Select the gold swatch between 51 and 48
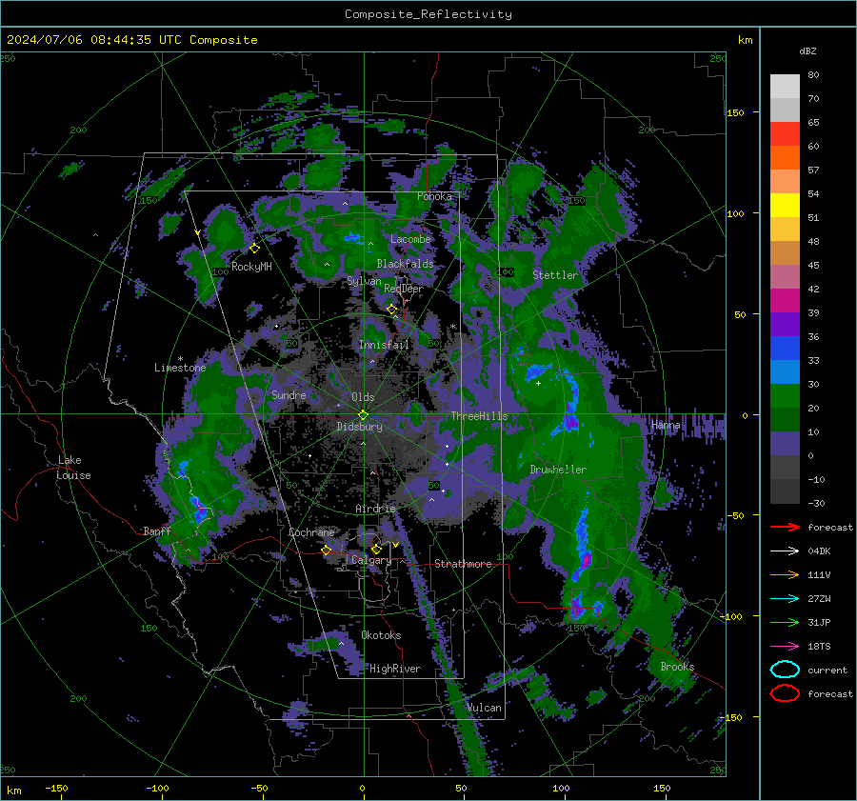The width and height of the screenshot is (857, 801). click(x=785, y=230)
